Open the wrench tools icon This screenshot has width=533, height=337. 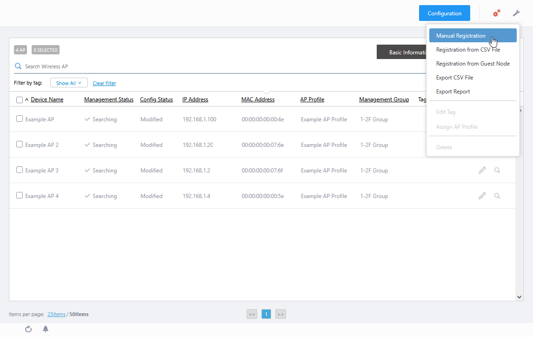tap(516, 13)
